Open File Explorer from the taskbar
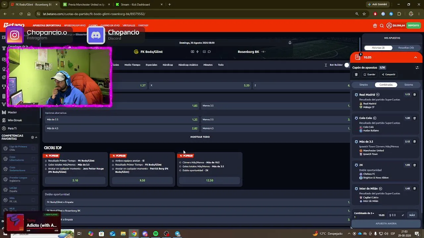Image resolution: width=424 pixels, height=238 pixels. (123, 234)
